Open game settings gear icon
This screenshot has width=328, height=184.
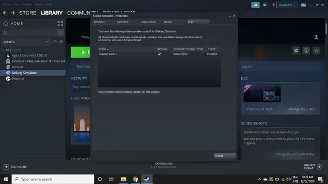click(296, 50)
